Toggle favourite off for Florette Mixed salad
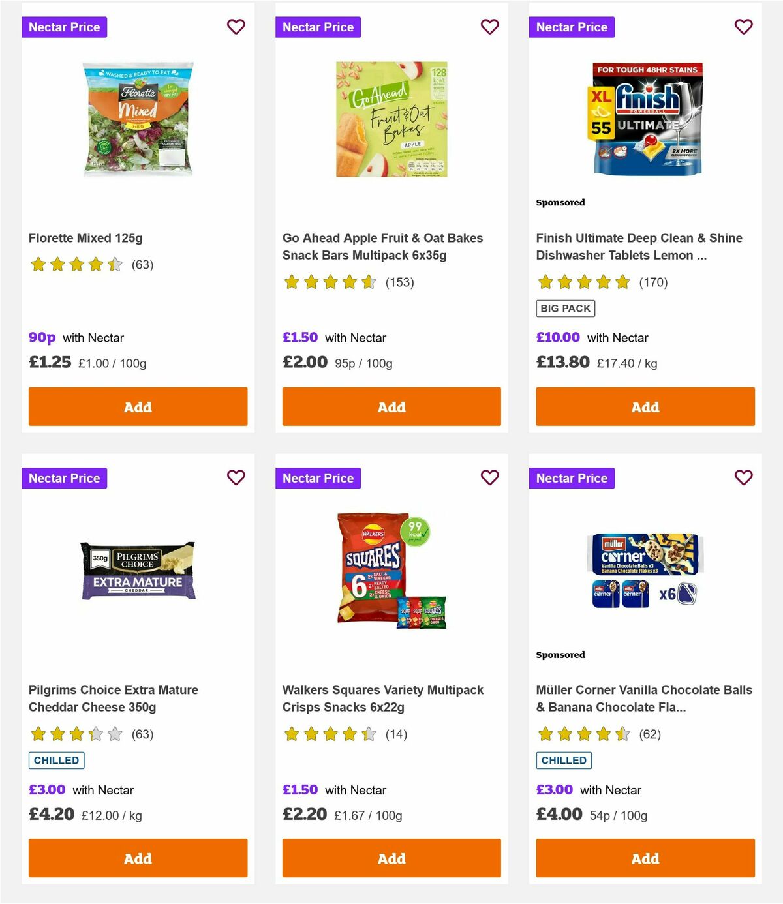The width and height of the screenshot is (783, 904). click(236, 27)
